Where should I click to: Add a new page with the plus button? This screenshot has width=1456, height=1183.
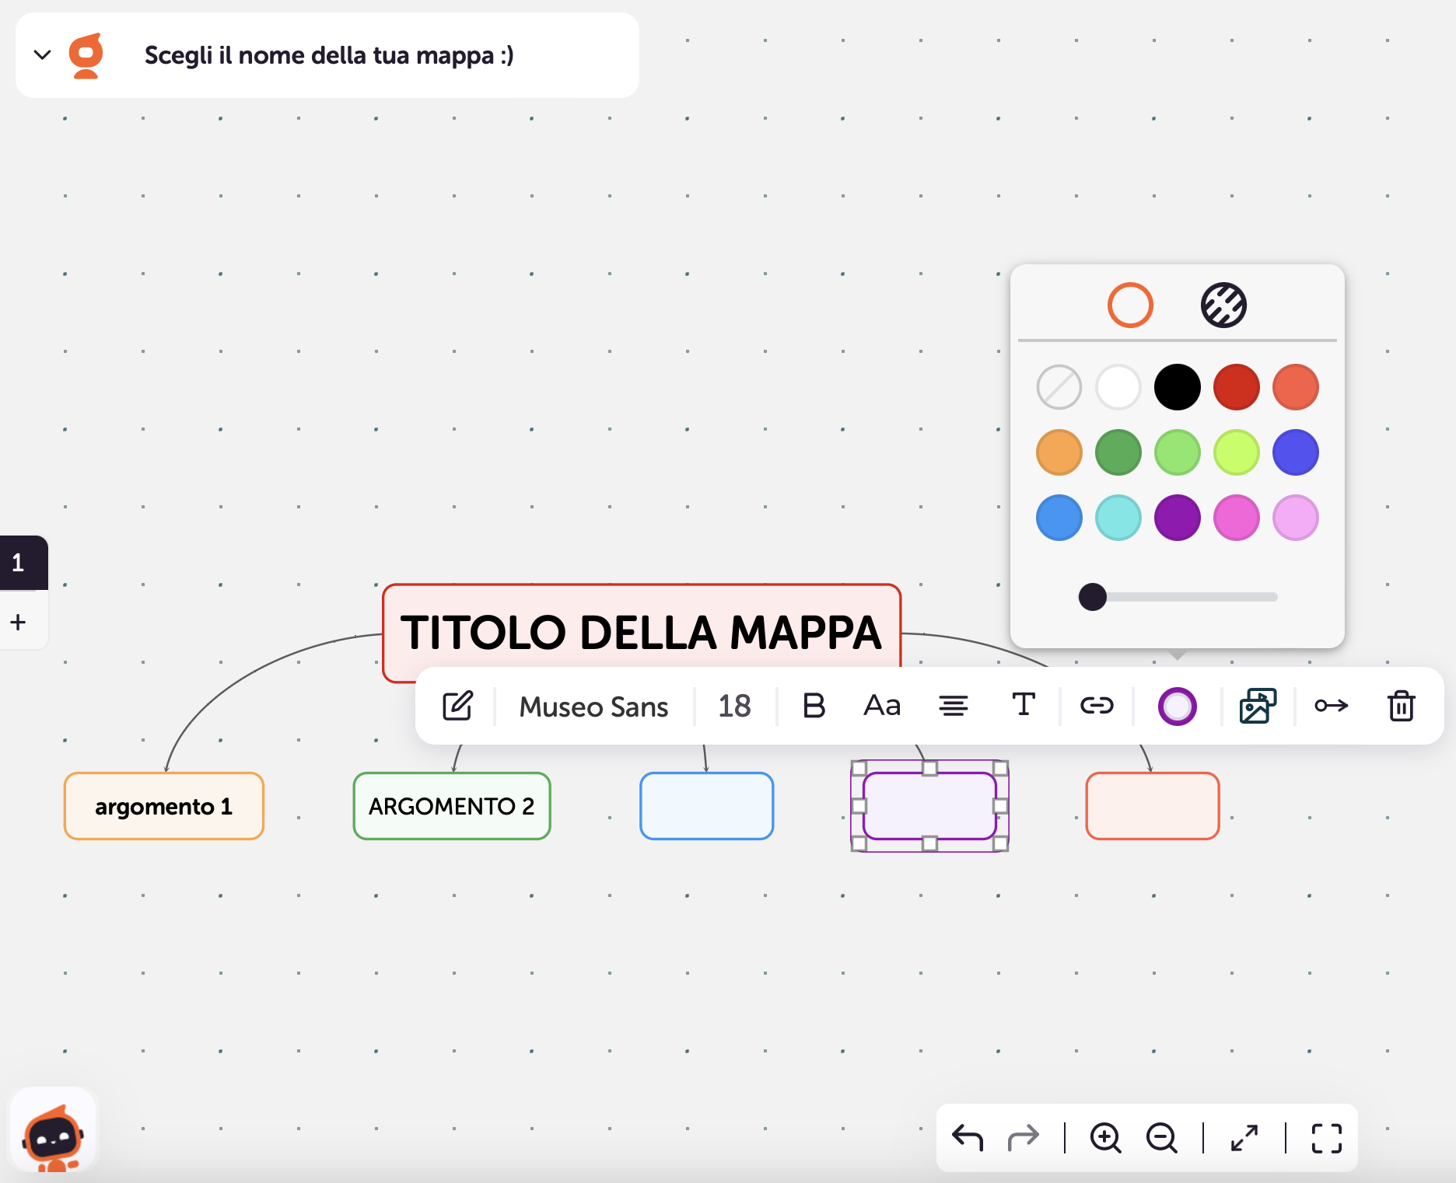[x=17, y=621]
